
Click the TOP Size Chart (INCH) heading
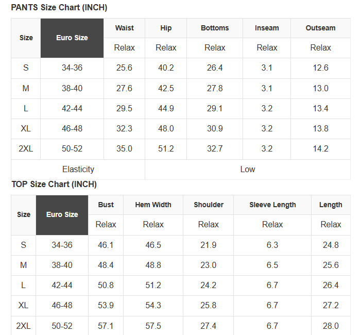click(54, 185)
